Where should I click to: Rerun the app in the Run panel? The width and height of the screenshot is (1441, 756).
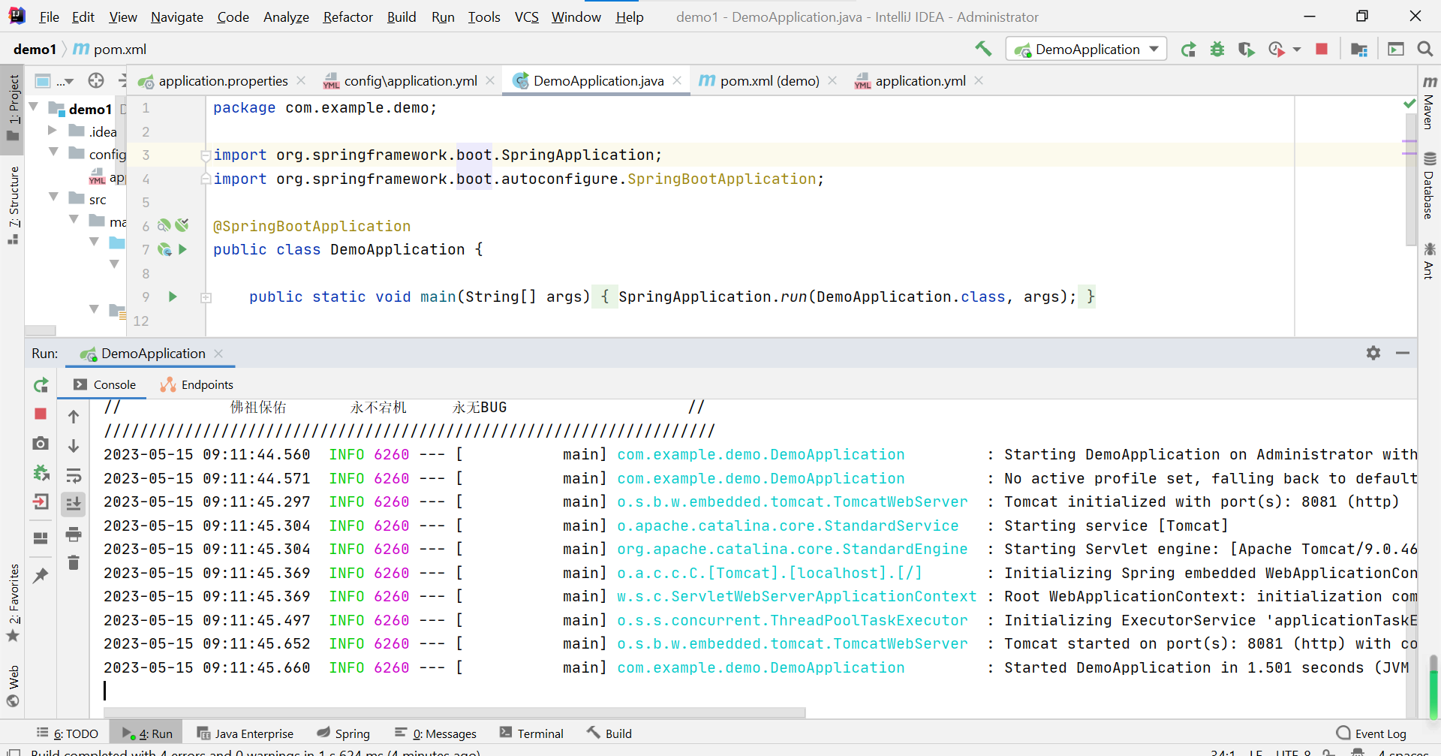tap(41, 385)
